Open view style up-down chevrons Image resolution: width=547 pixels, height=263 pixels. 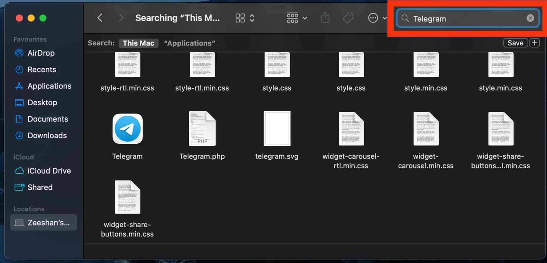252,18
